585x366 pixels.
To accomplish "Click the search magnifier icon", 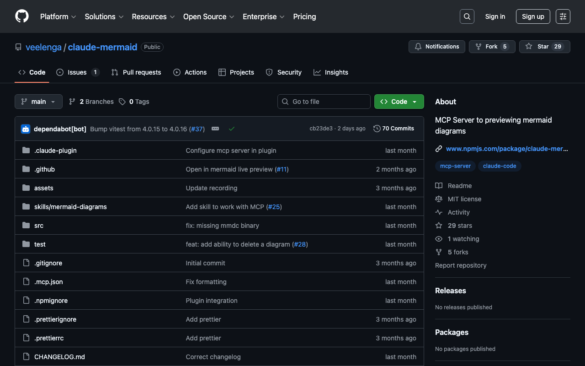I will (467, 16).
